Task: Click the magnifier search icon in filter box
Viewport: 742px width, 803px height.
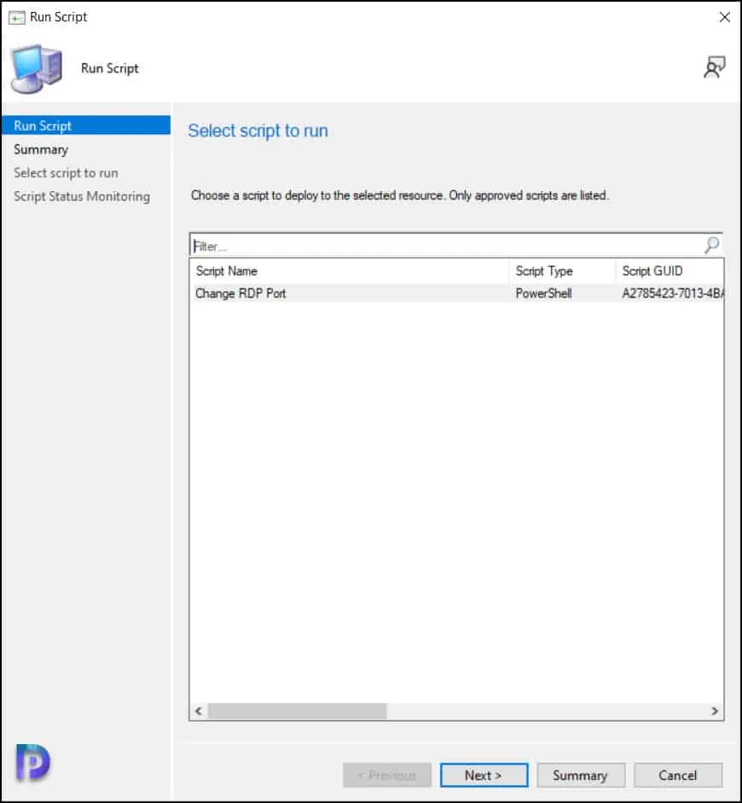Action: click(712, 245)
